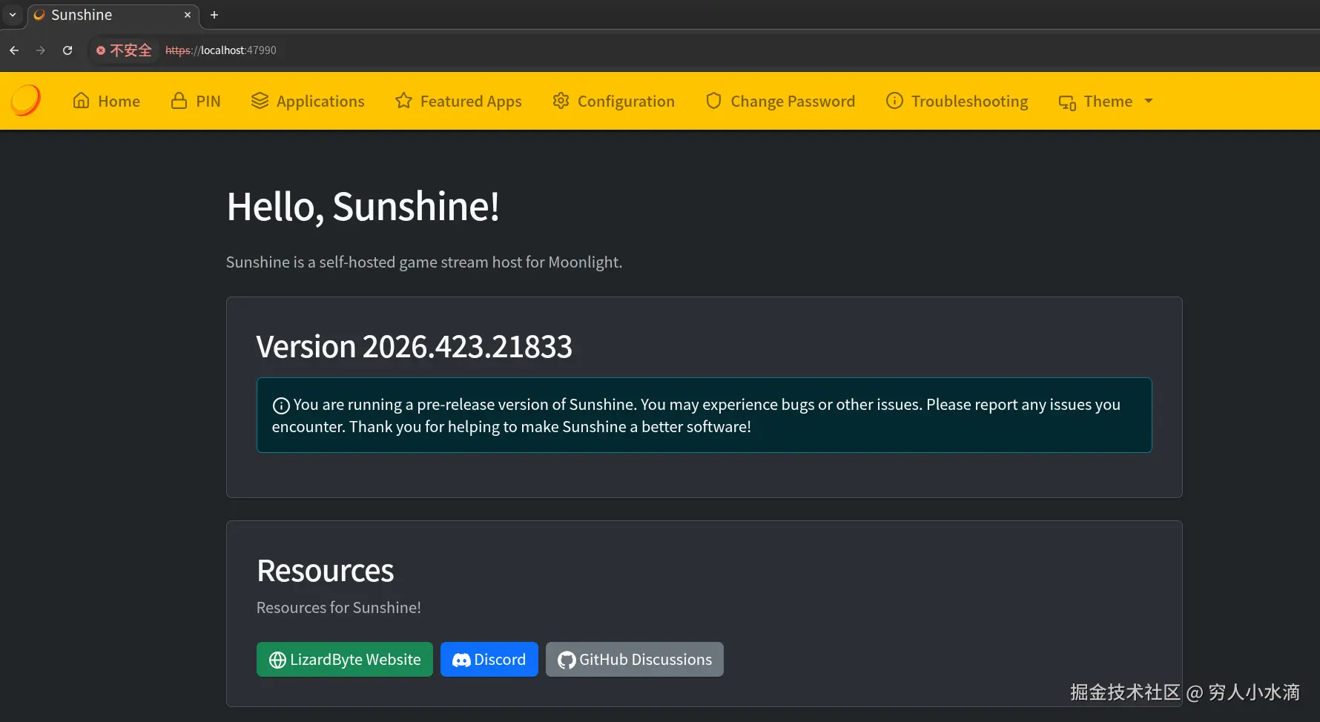Screen dimensions: 1320x722
Task: Open the Configuration page
Action: coord(613,101)
